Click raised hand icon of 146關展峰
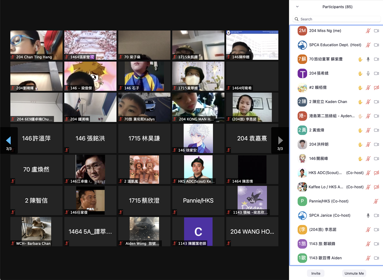383x280 pixels. click(360, 159)
